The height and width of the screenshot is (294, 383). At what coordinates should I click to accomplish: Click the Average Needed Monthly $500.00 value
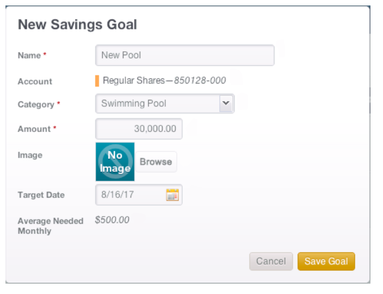pos(112,220)
